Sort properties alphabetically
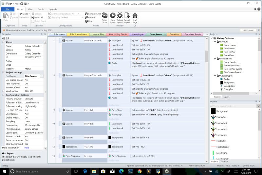 pyautogui.click(x=7, y=38)
